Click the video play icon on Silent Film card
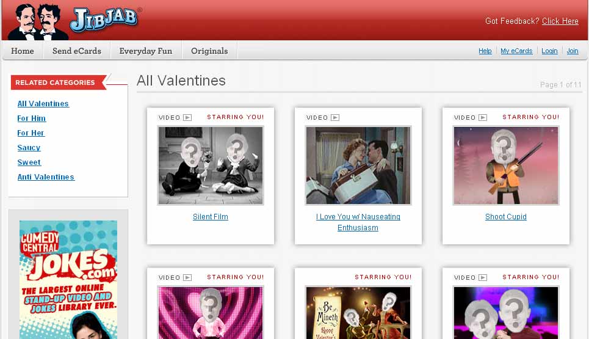Image resolution: width=589 pixels, height=339 pixels. coord(187,118)
